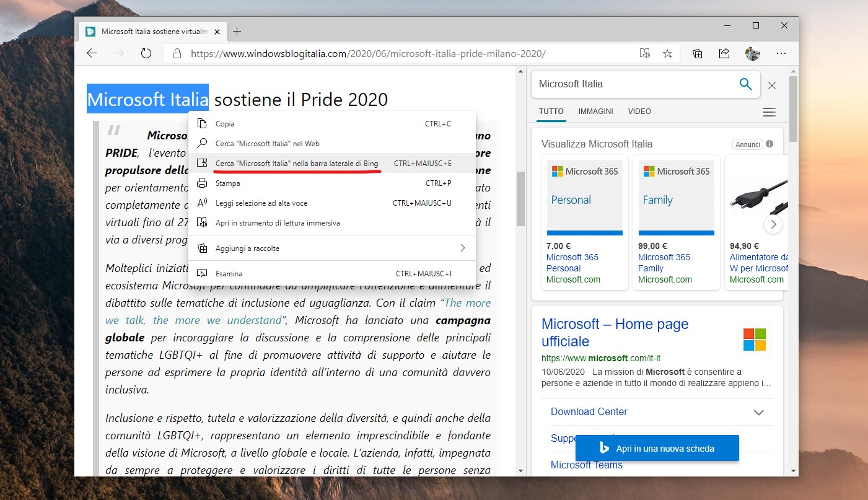Select Leggi selezione ad alta voce
The image size is (868, 500).
pos(332,203)
